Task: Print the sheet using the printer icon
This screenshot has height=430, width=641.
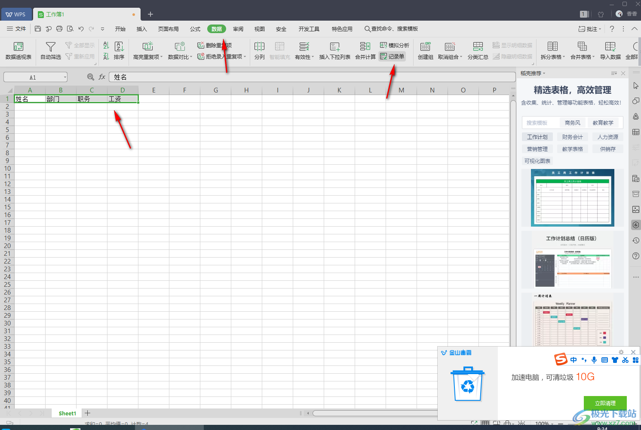Action: point(59,29)
